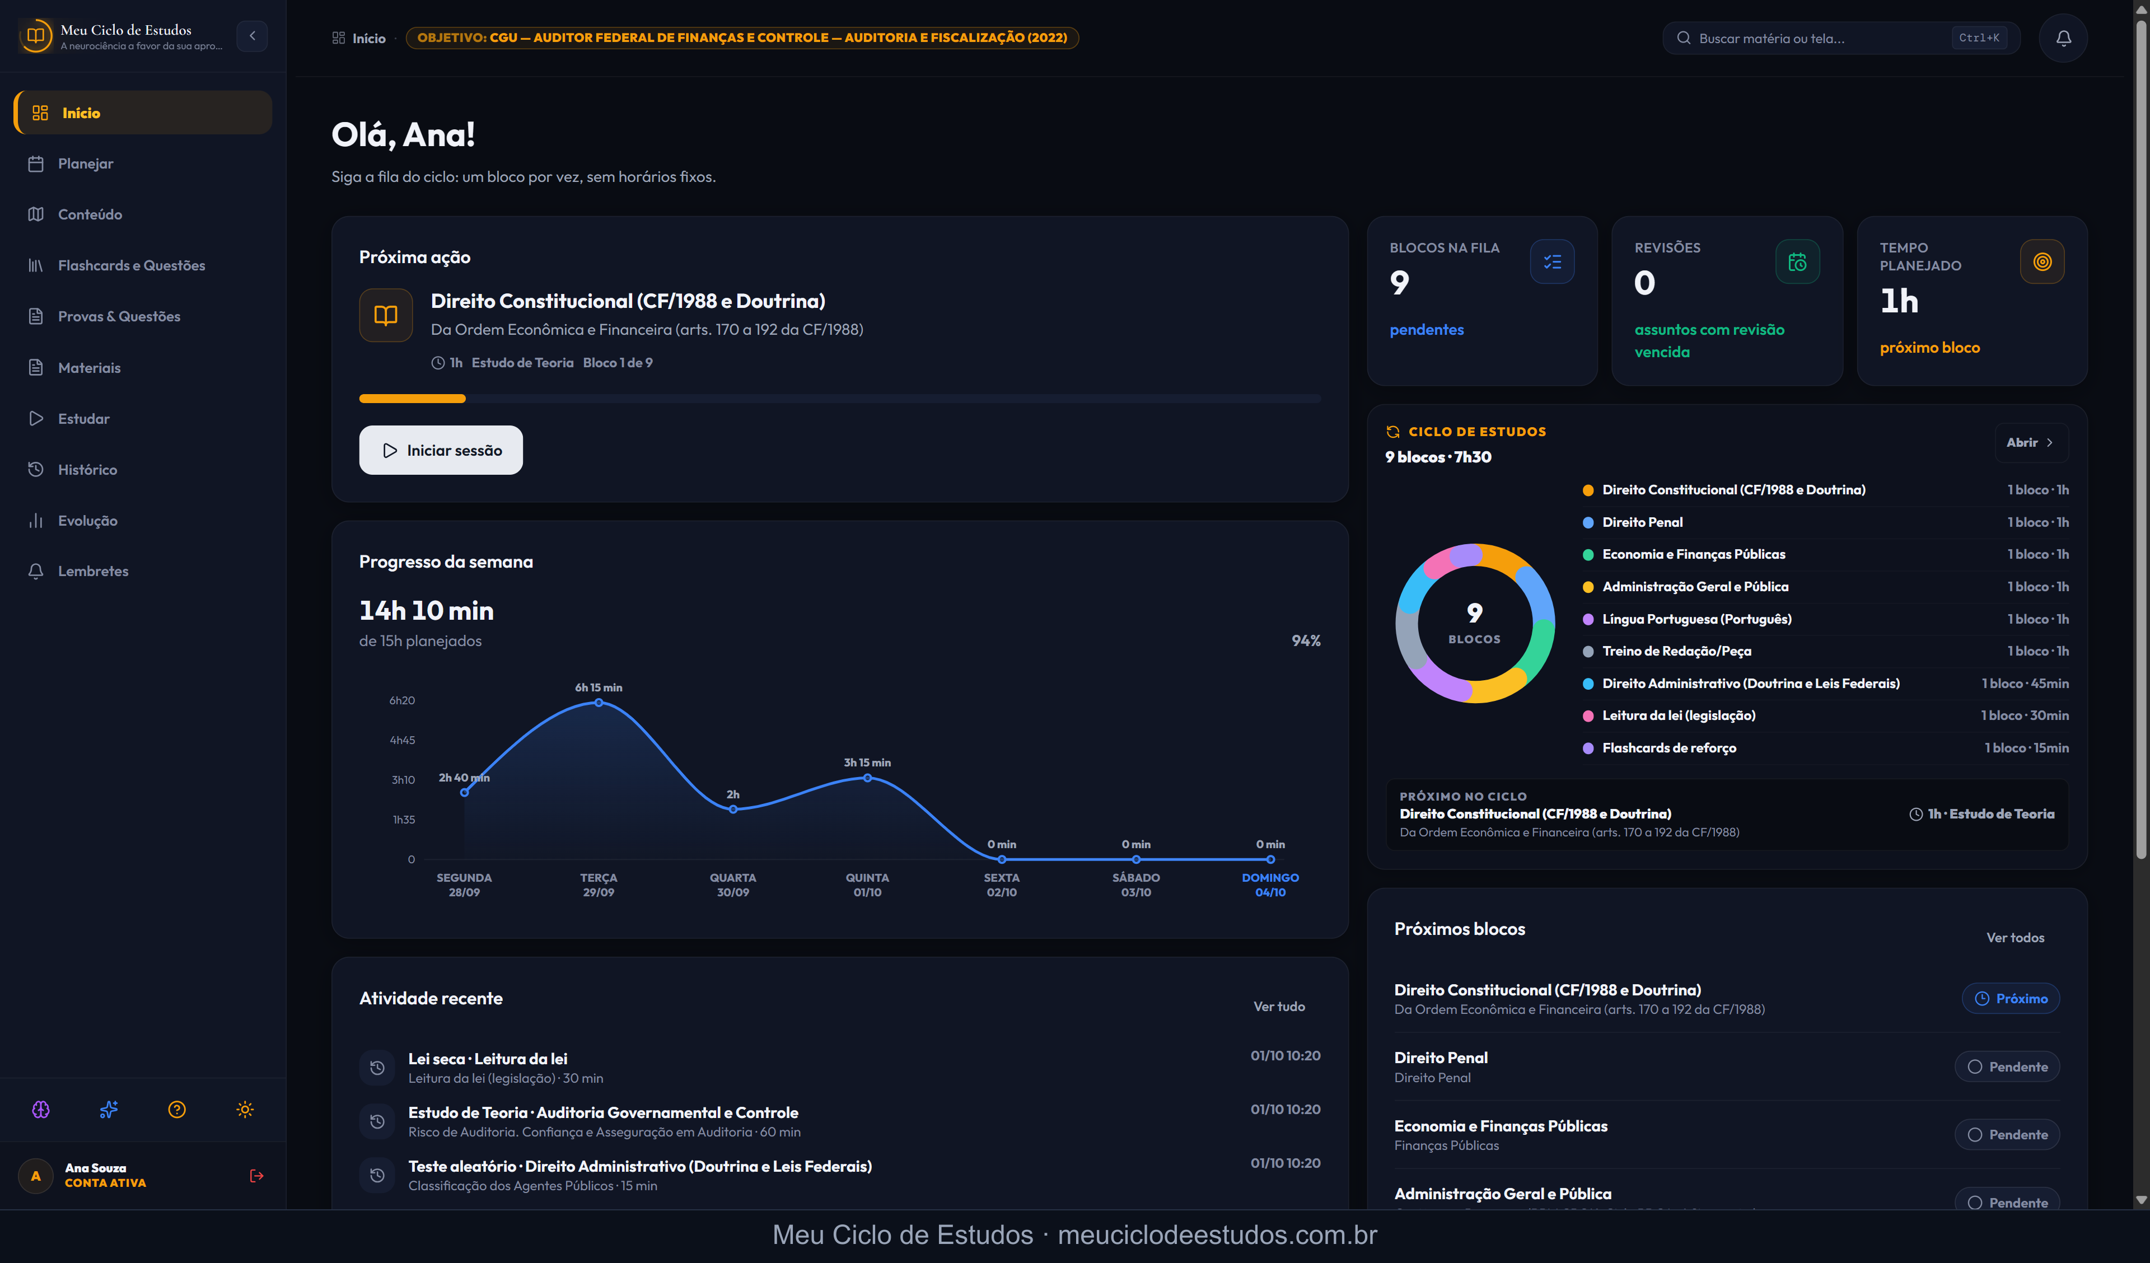Start session with Iniciar sessão button
Viewport: 2150px width, 1263px height.
441,450
